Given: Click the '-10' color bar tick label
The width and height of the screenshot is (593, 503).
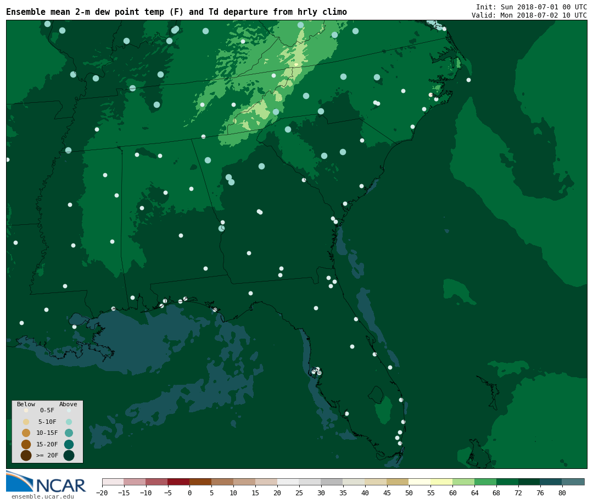Looking at the screenshot, I should (x=146, y=493).
